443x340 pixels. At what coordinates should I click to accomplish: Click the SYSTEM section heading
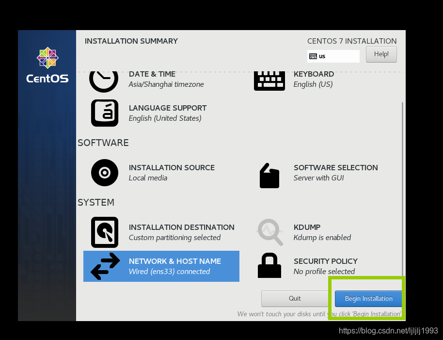point(96,203)
